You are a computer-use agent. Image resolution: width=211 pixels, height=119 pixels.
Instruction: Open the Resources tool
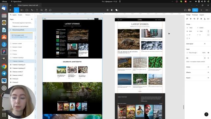(42, 10)
